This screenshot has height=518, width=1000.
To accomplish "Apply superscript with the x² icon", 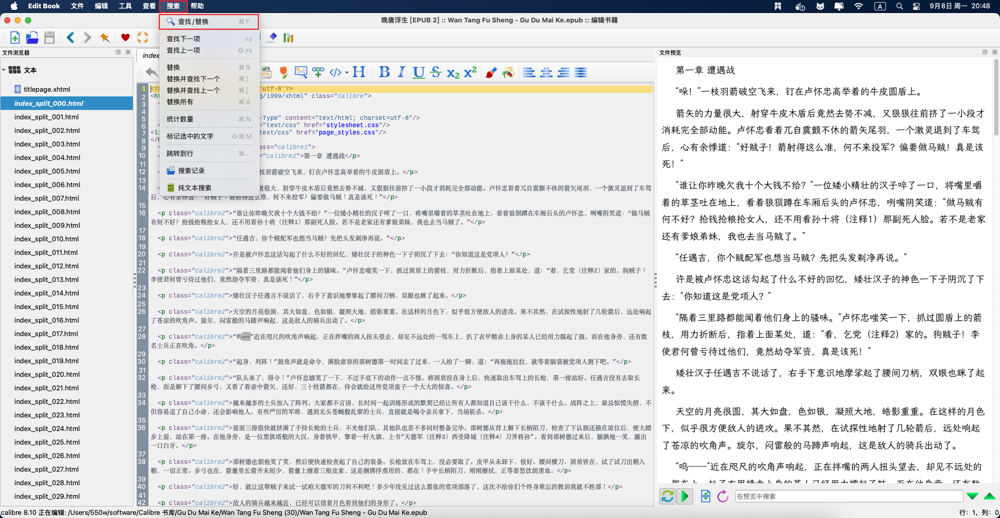I will click(x=470, y=72).
